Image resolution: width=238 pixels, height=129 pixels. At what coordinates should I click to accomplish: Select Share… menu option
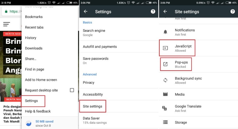(x=50, y=59)
